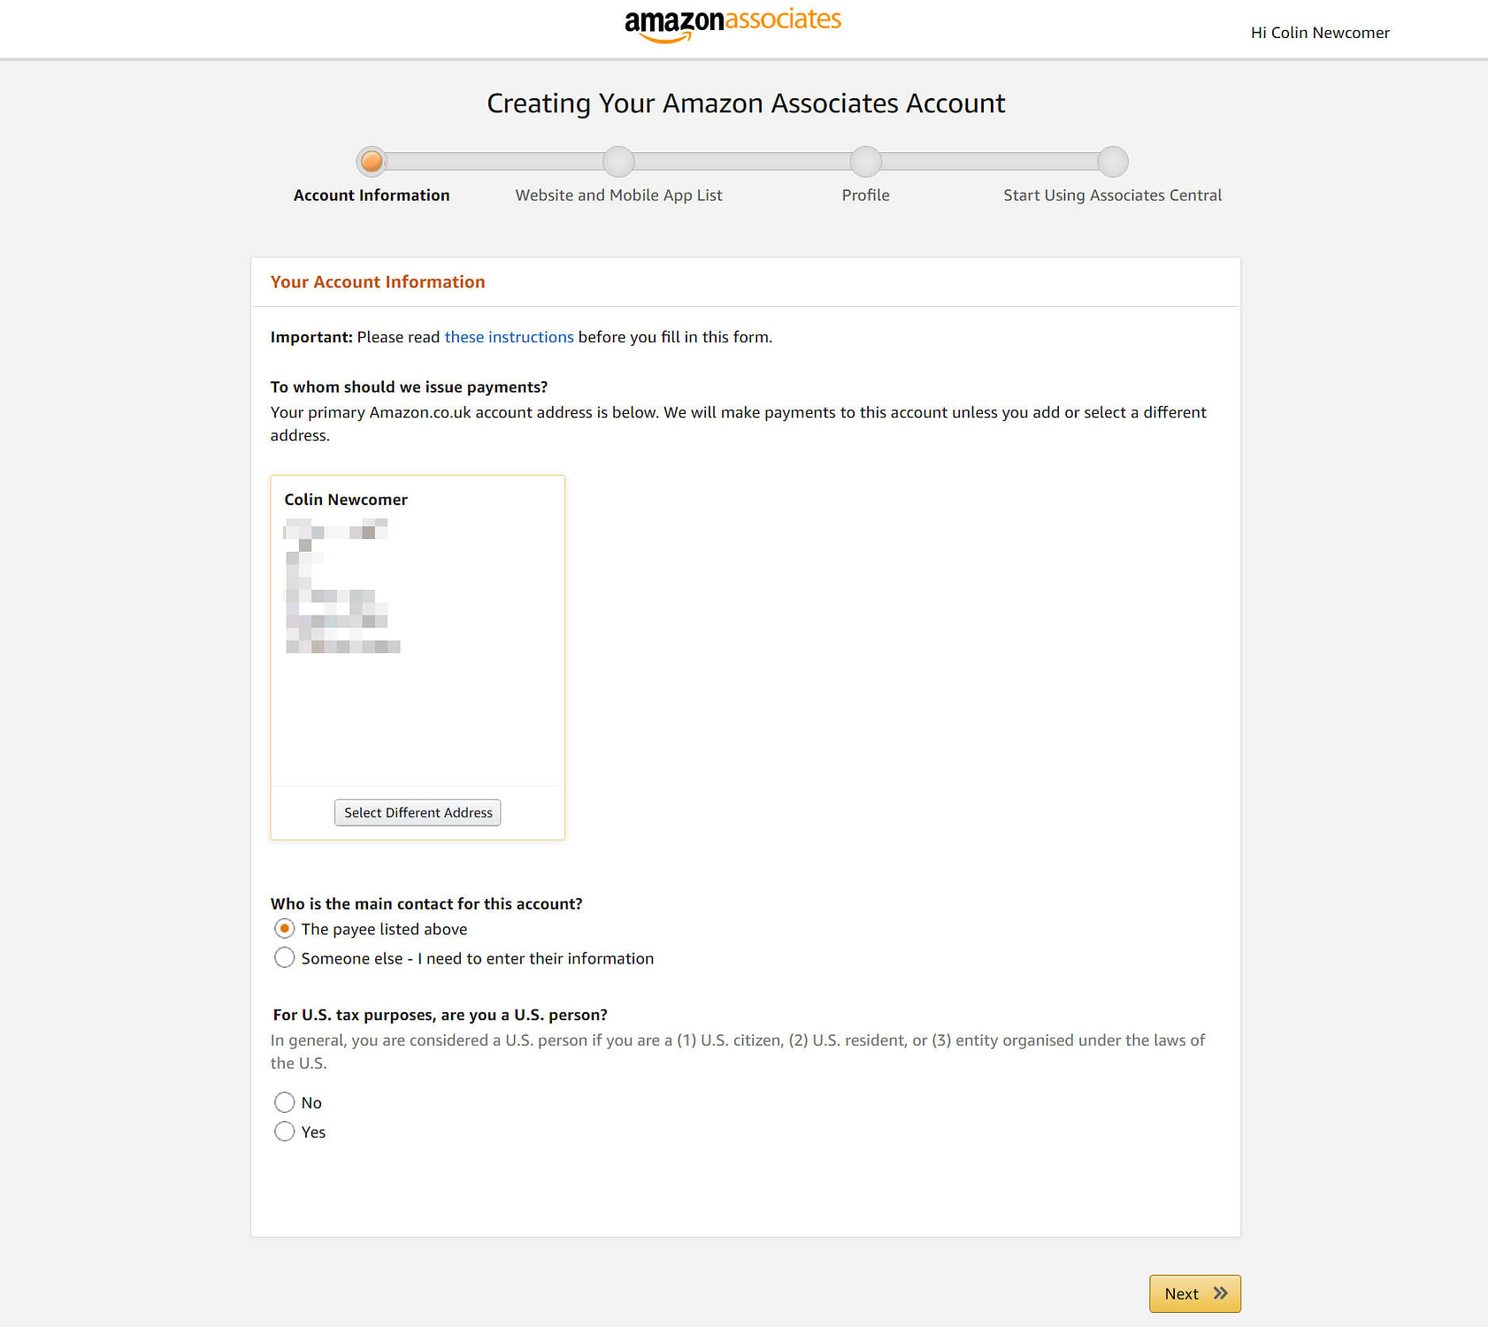The width and height of the screenshot is (1488, 1327).
Task: Click the double-chevron icon on the Next button
Action: tap(1219, 1293)
